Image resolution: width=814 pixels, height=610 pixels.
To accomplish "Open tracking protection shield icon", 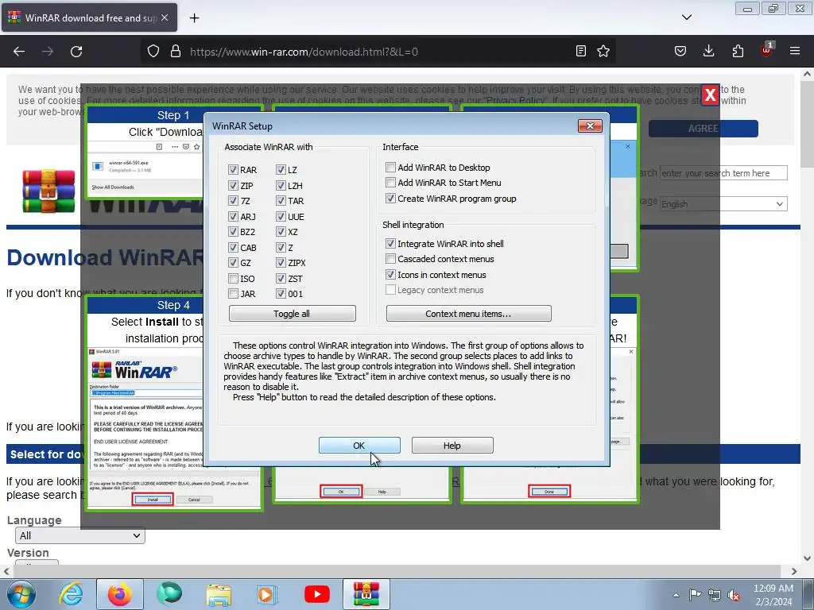I will coord(153,52).
